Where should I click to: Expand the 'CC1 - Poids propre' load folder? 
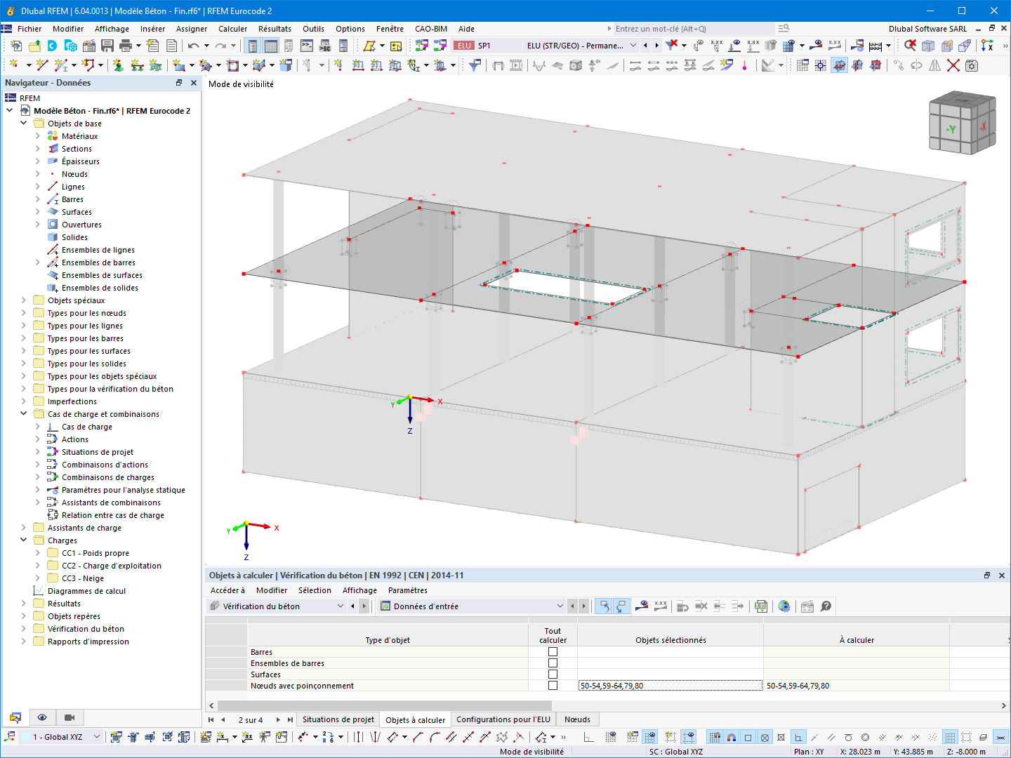[x=38, y=553]
